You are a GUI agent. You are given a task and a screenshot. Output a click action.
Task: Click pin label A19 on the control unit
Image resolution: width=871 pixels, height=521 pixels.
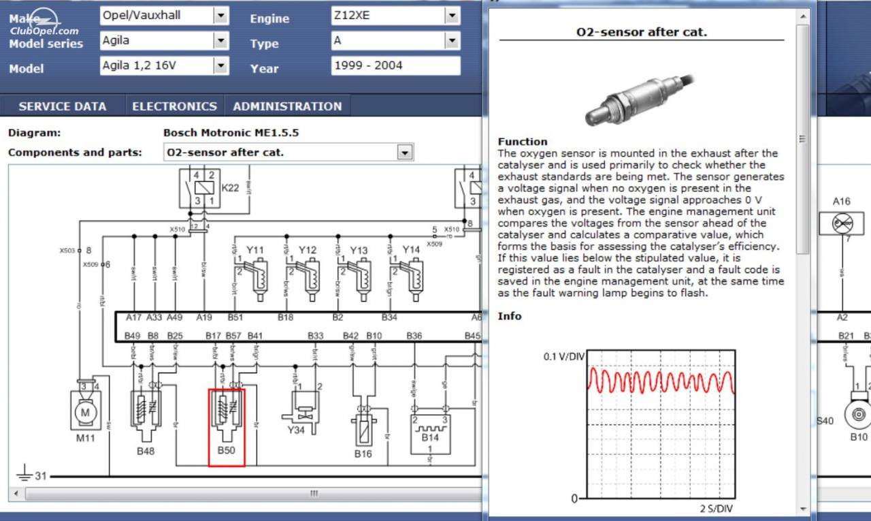tap(204, 317)
